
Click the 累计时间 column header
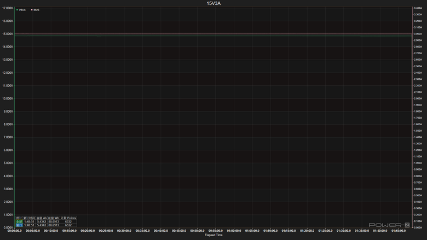coord(29,218)
